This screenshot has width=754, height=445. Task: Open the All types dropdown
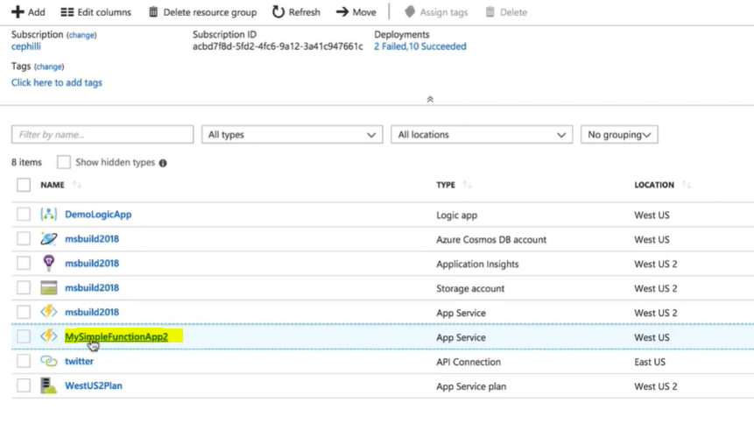click(292, 135)
